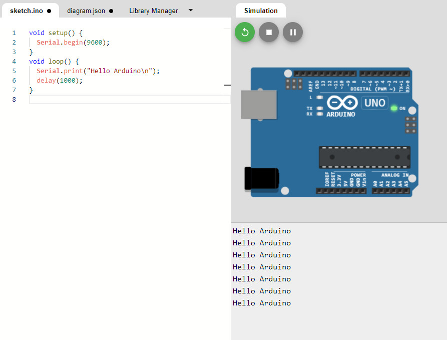Click first Hello Arduino serial output line
447x340 pixels.
click(x=262, y=231)
